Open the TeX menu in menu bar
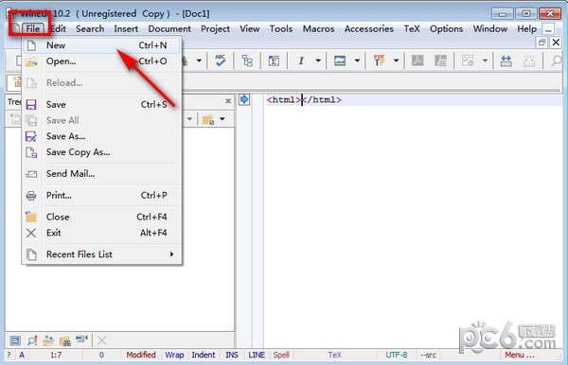 (412, 29)
